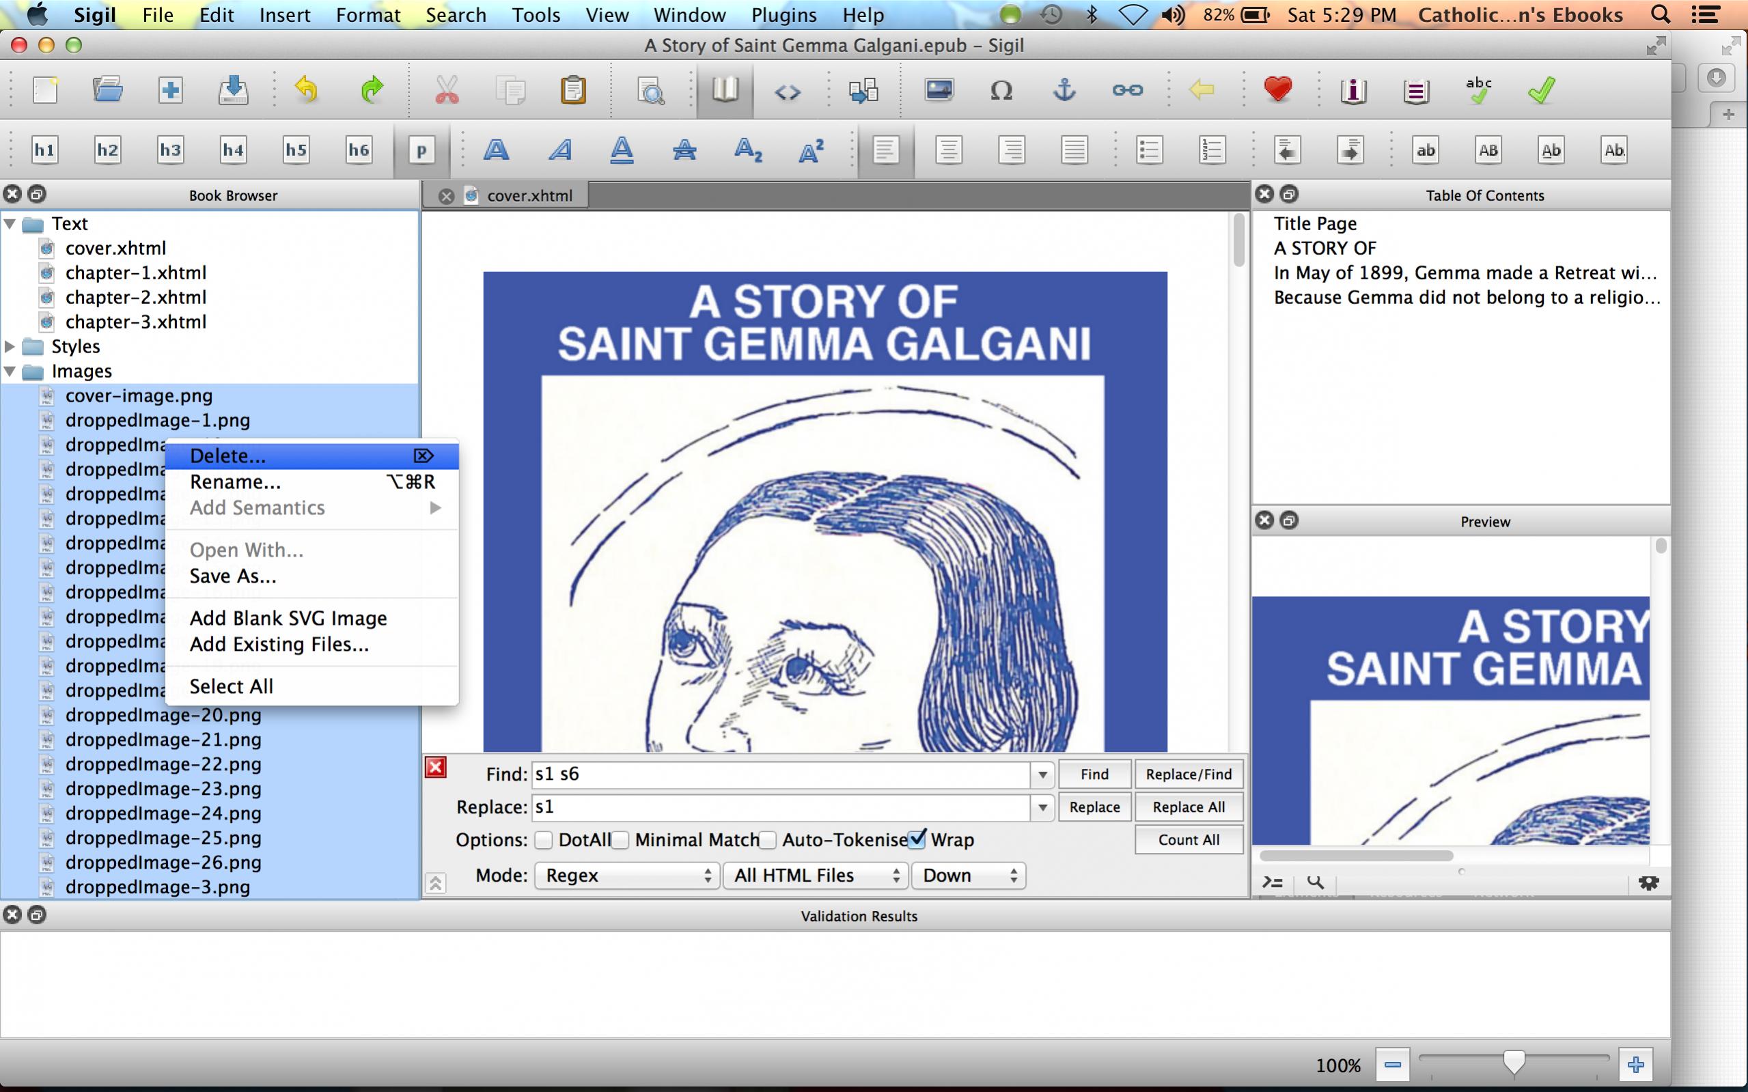Open the Down direction dropdown
Screen dimensions: 1748x1092
(969, 876)
